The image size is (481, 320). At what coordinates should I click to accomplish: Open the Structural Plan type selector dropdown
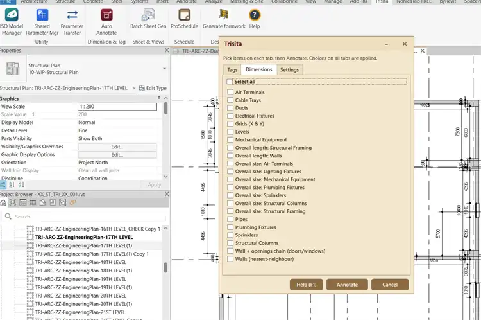pyautogui.click(x=164, y=69)
